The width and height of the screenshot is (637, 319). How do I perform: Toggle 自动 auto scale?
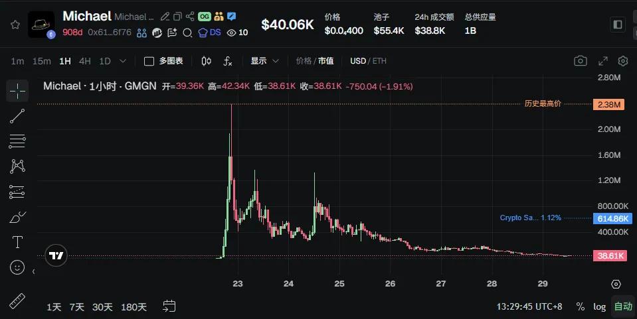point(623,306)
